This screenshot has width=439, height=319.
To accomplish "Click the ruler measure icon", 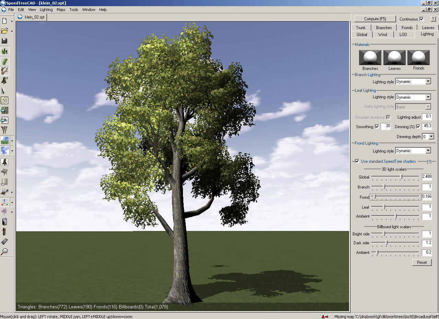I will 4,182.
